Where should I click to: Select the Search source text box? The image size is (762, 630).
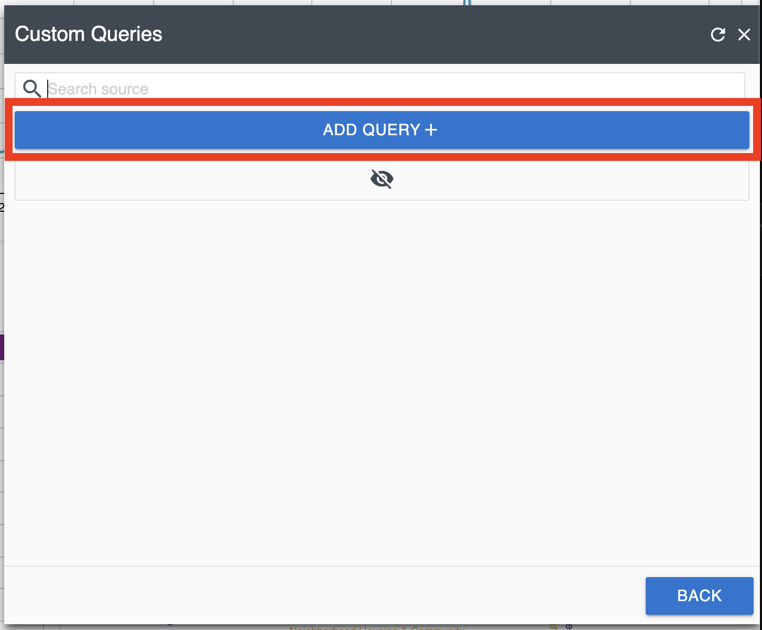pyautogui.click(x=367, y=88)
